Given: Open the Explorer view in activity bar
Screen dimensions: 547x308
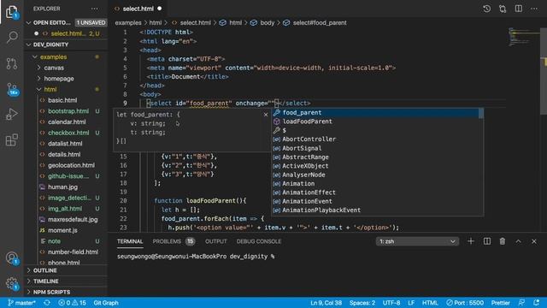Looking at the screenshot, I should point(12,12).
